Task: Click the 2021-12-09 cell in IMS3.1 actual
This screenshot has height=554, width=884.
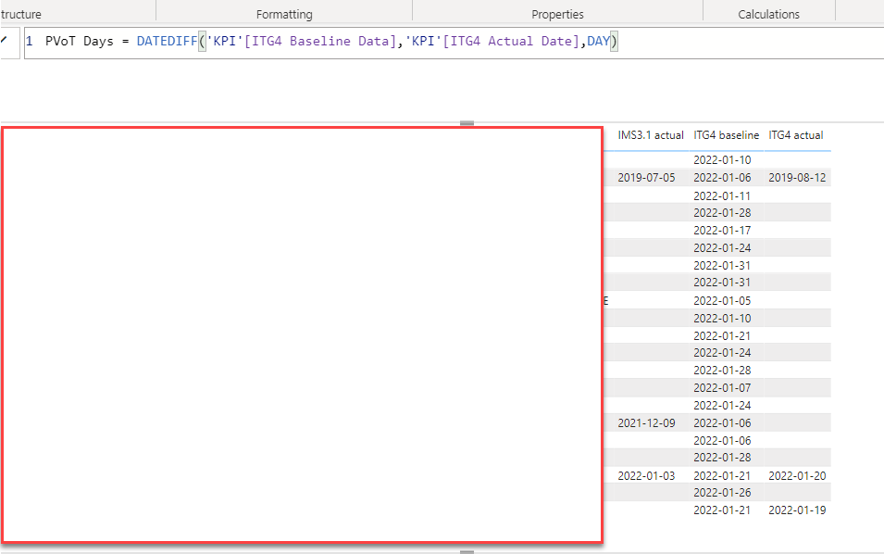Action: click(x=646, y=423)
